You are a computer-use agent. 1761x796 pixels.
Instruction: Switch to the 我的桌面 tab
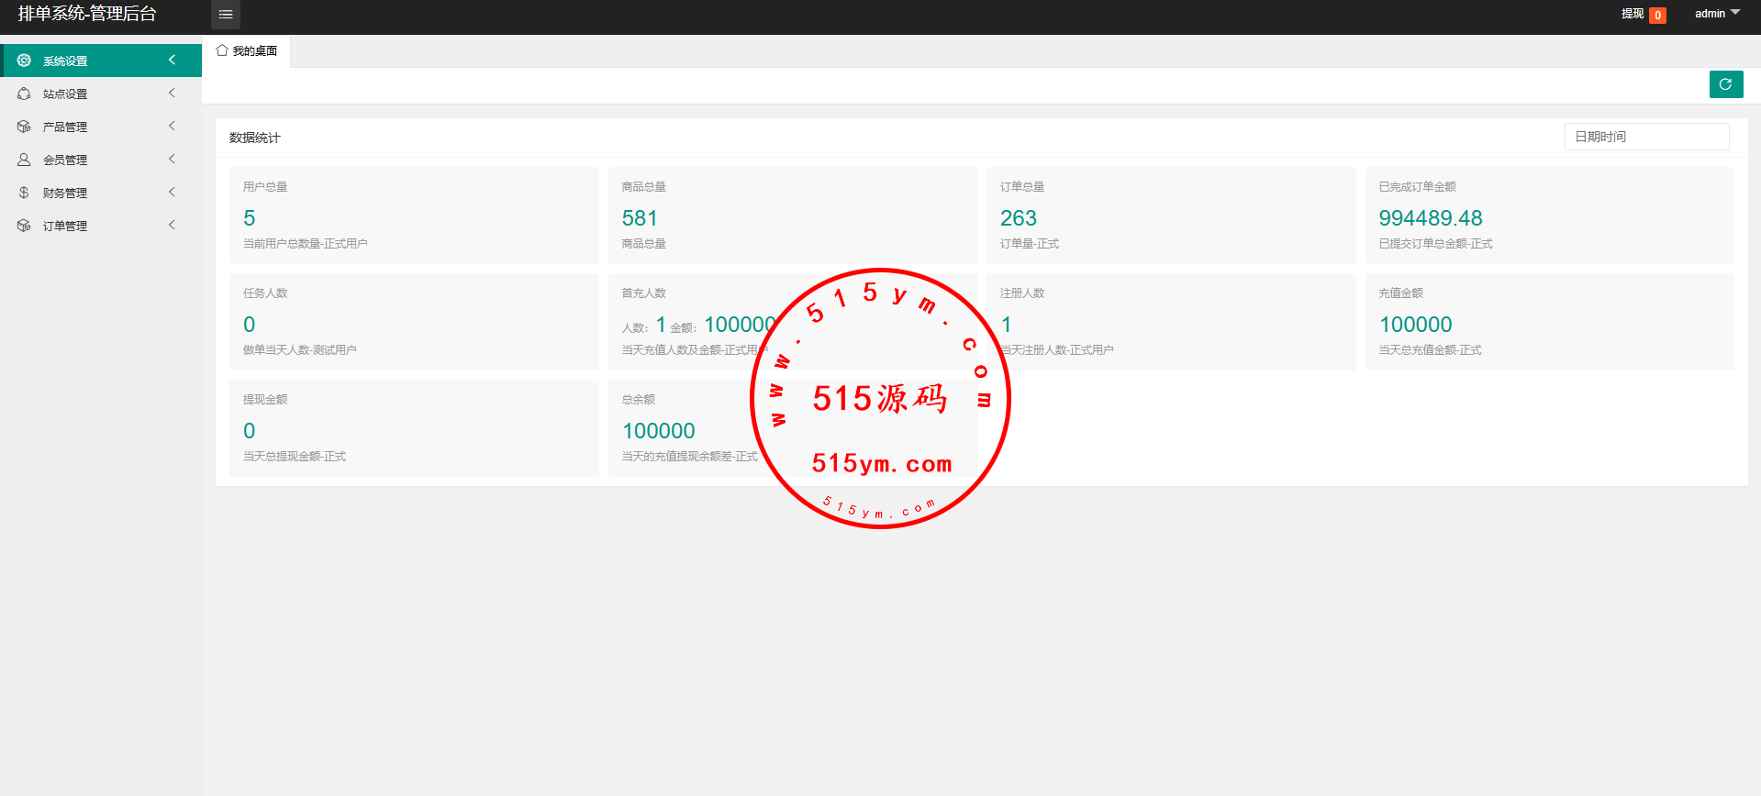coord(254,51)
